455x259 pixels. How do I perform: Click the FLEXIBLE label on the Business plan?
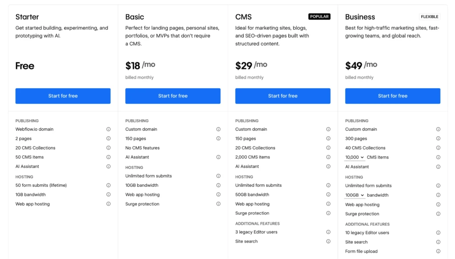point(429,16)
